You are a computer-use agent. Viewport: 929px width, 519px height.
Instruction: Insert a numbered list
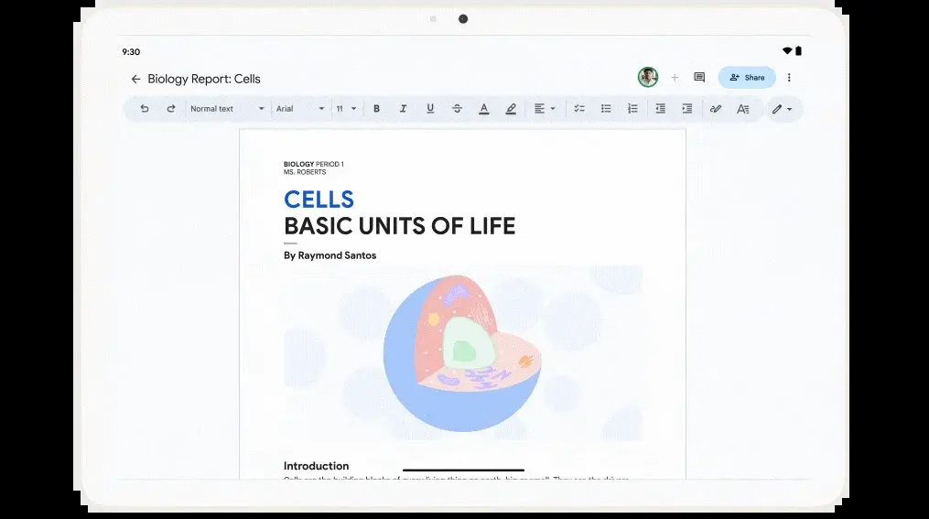tap(632, 109)
